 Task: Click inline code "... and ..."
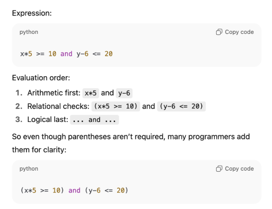(95, 120)
